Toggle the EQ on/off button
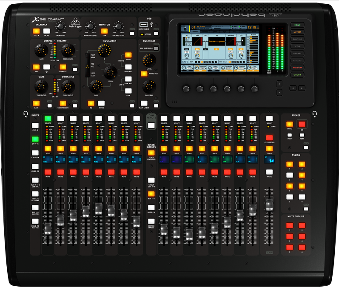This screenshot has height=287, width=339. click(91, 103)
